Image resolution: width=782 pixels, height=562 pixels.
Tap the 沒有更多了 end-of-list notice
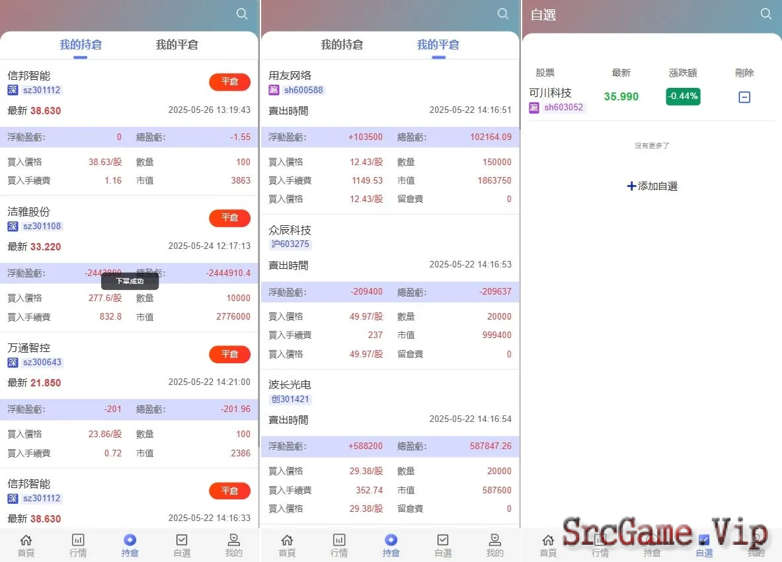(x=652, y=146)
